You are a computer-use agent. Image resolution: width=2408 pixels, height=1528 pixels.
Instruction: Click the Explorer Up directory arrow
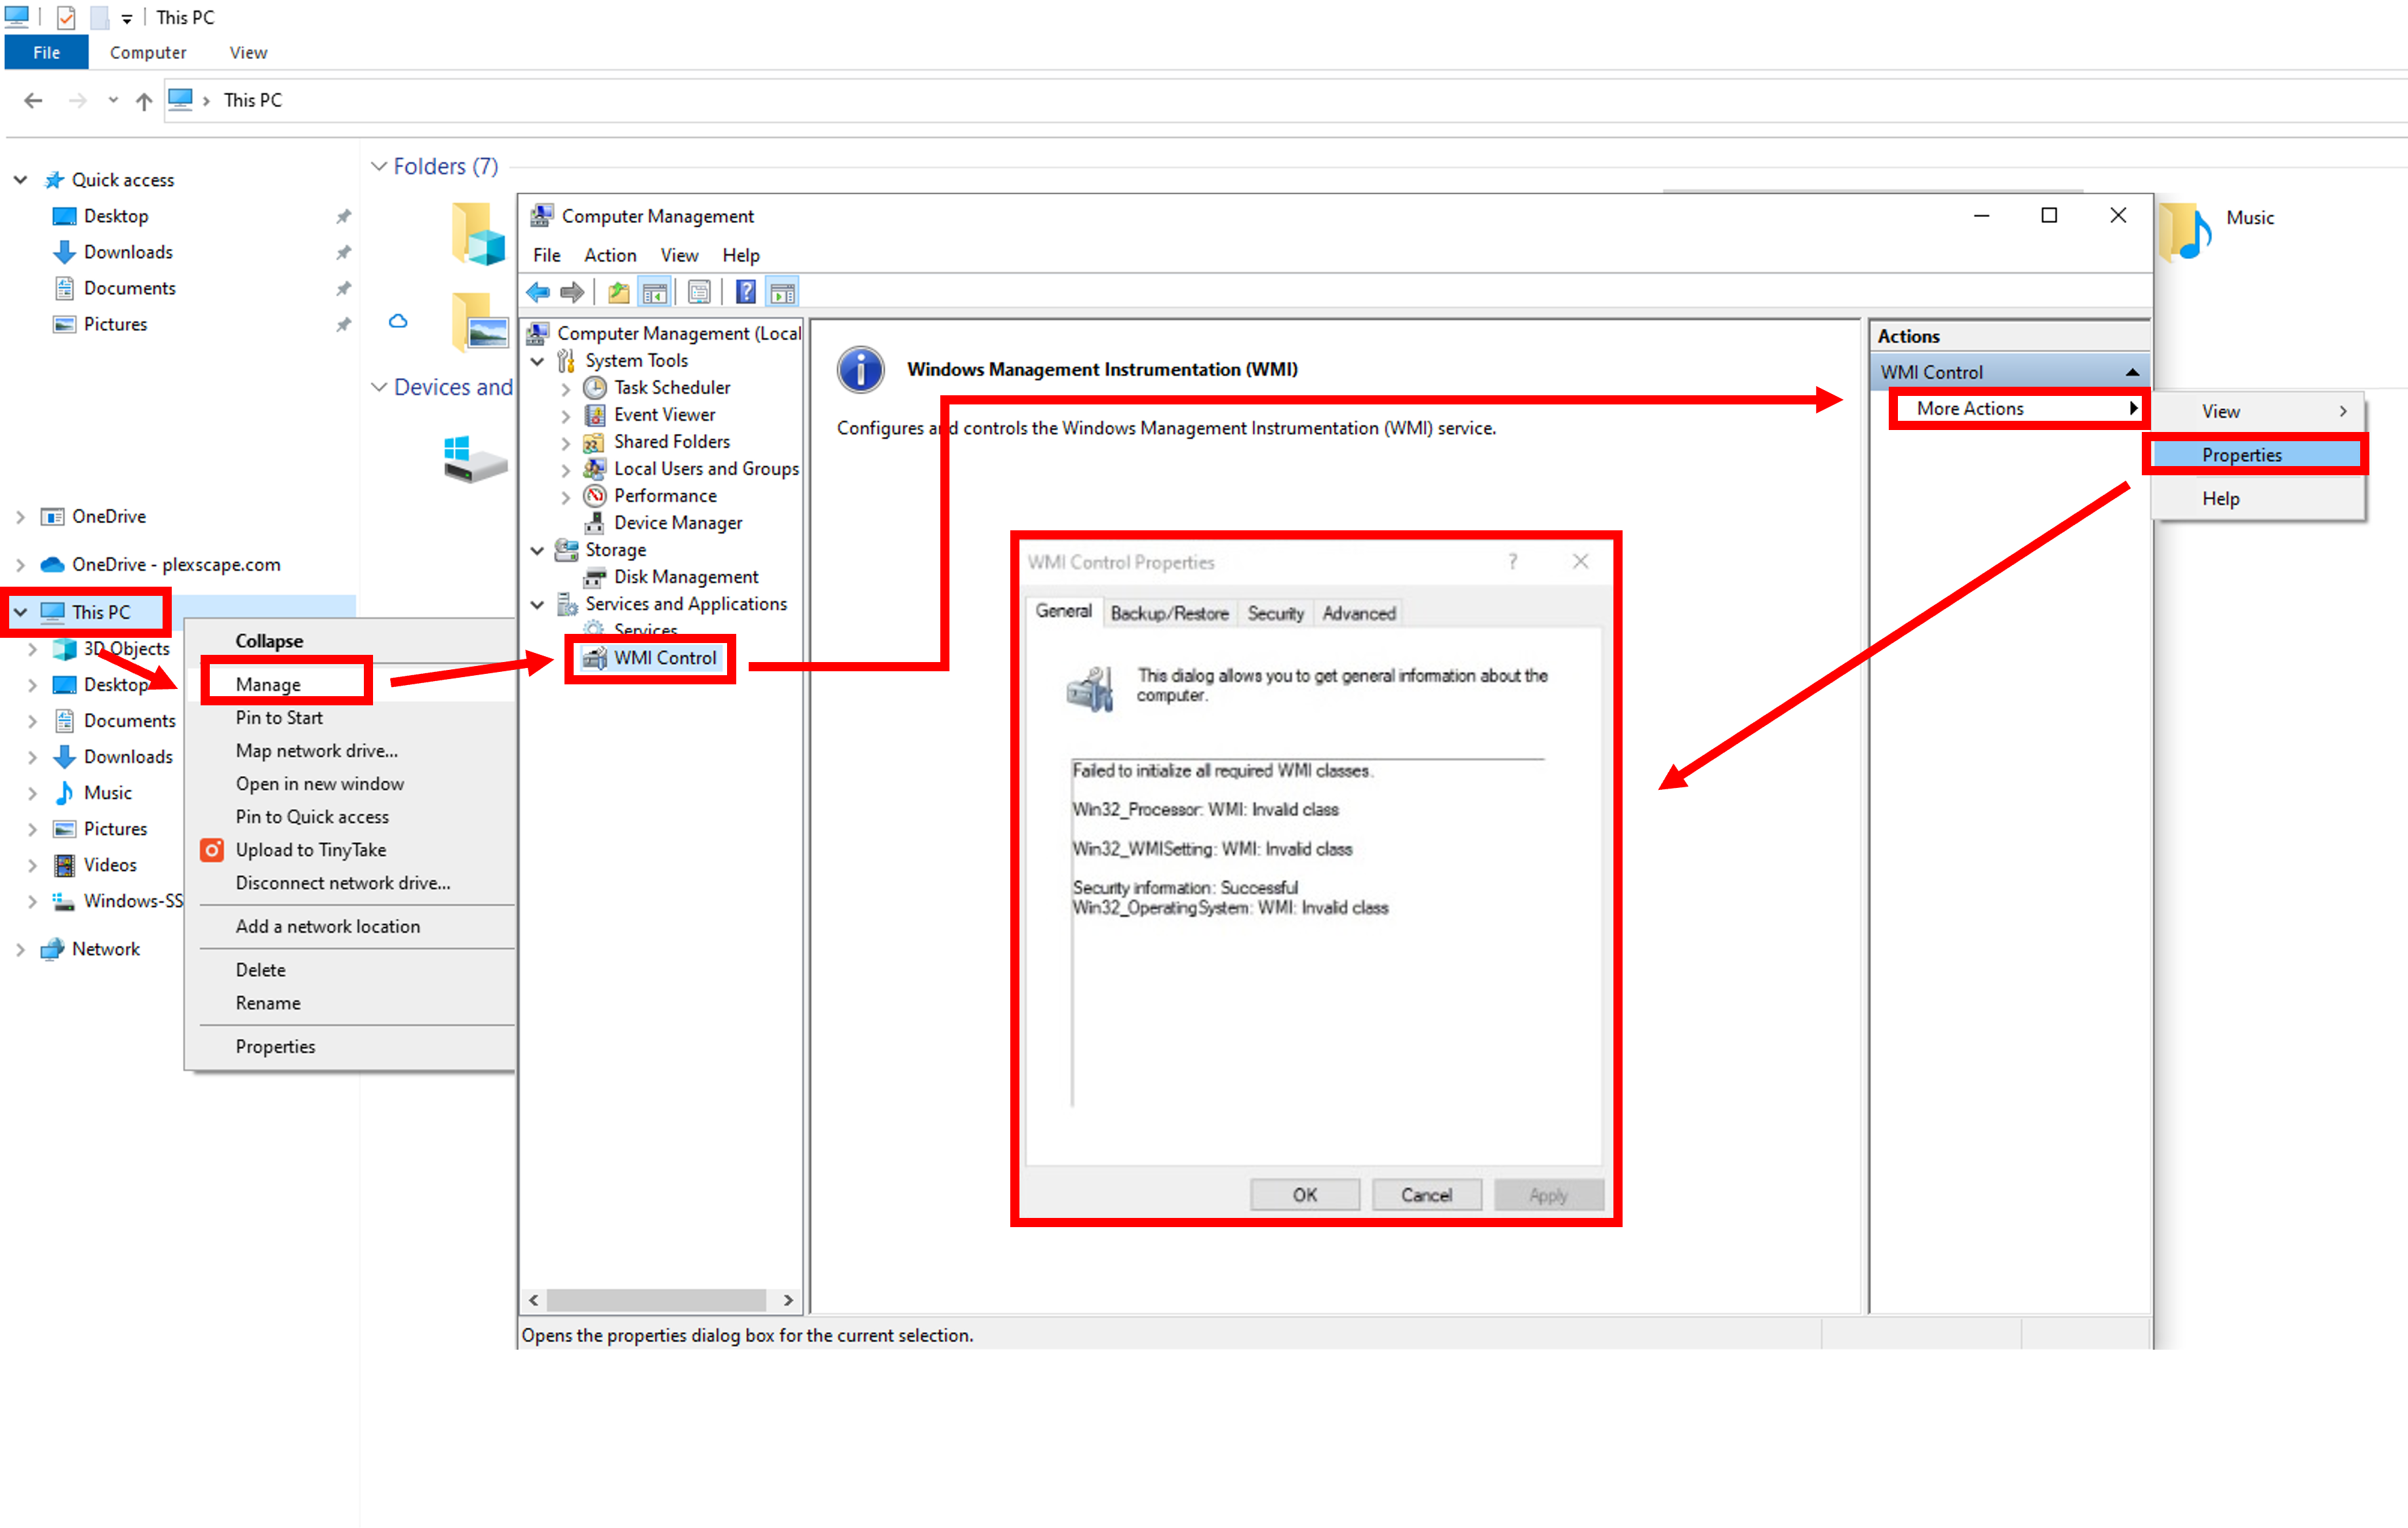pos(144,100)
